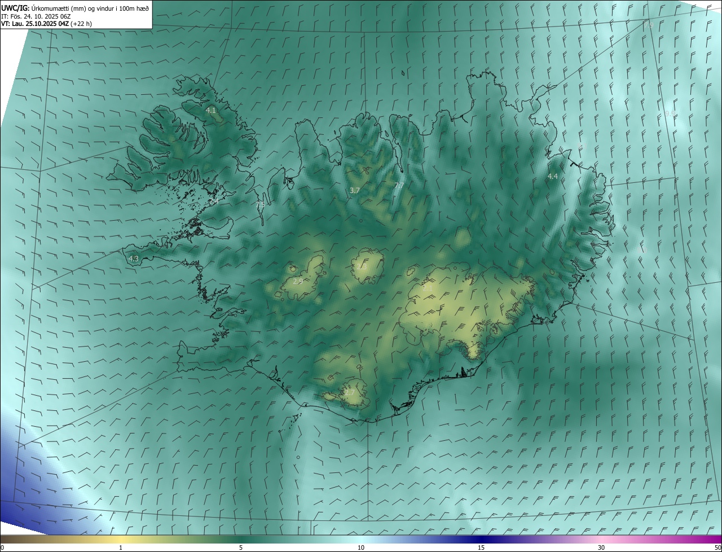
Task: Click the 30 tick on the color scale
Action: pyautogui.click(x=601, y=547)
